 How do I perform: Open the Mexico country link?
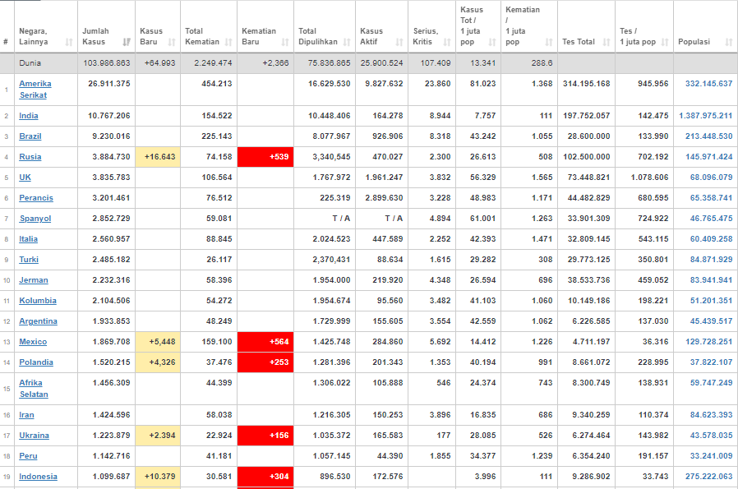point(33,342)
